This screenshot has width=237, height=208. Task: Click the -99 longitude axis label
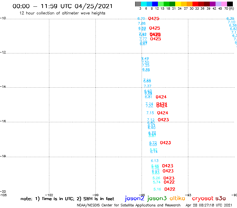tap(95, 195)
